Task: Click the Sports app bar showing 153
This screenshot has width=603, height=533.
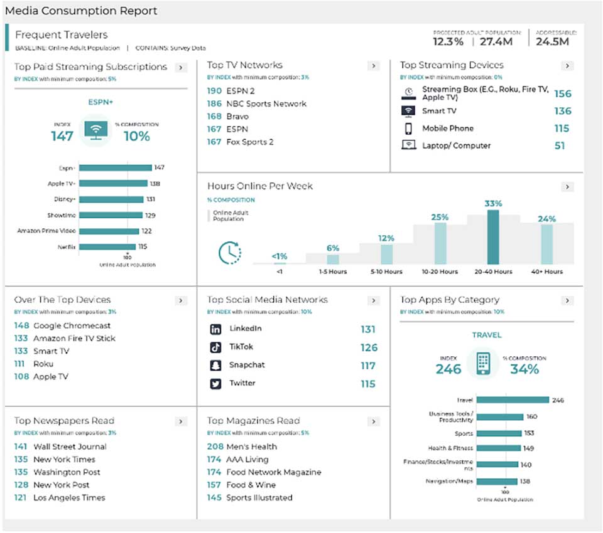Action: [499, 433]
